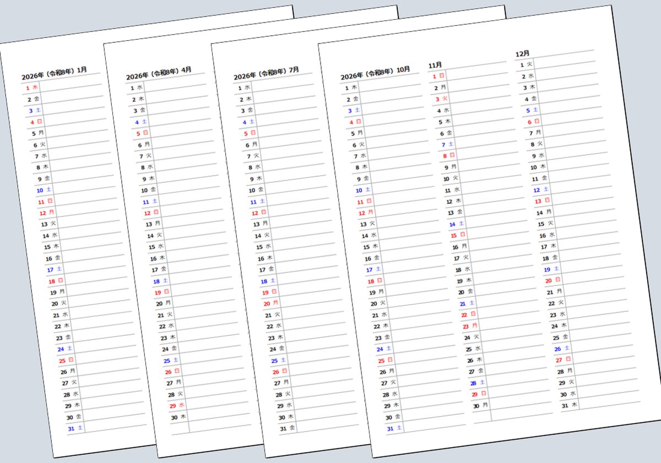Select December 1 Tuesday row
The image size is (661, 463).
pos(526,65)
